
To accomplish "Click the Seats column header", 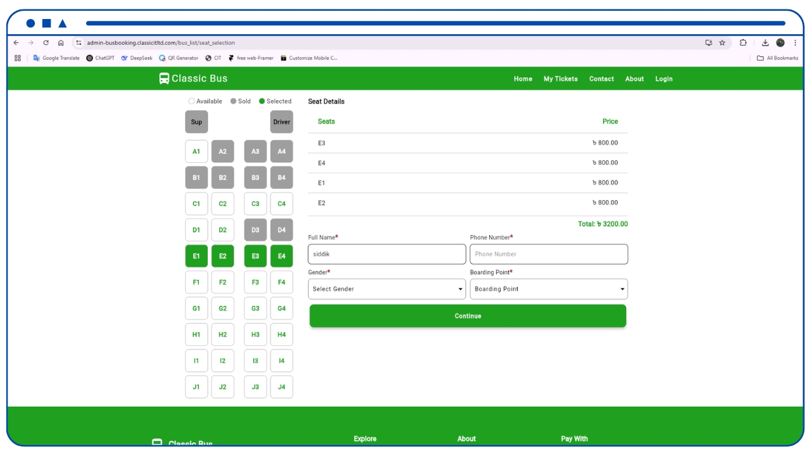I will pyautogui.click(x=326, y=122).
